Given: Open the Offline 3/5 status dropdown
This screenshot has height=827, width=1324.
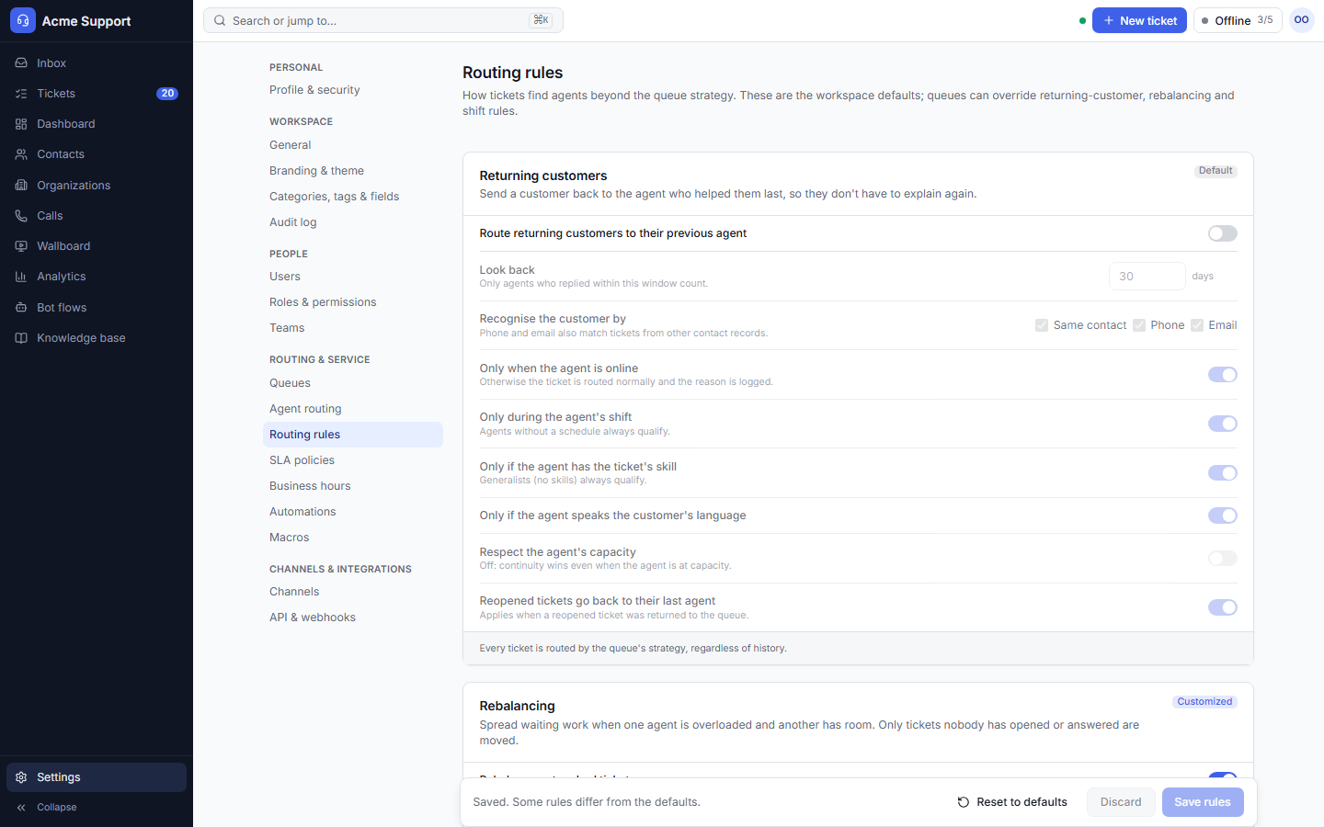Looking at the screenshot, I should tap(1238, 20).
